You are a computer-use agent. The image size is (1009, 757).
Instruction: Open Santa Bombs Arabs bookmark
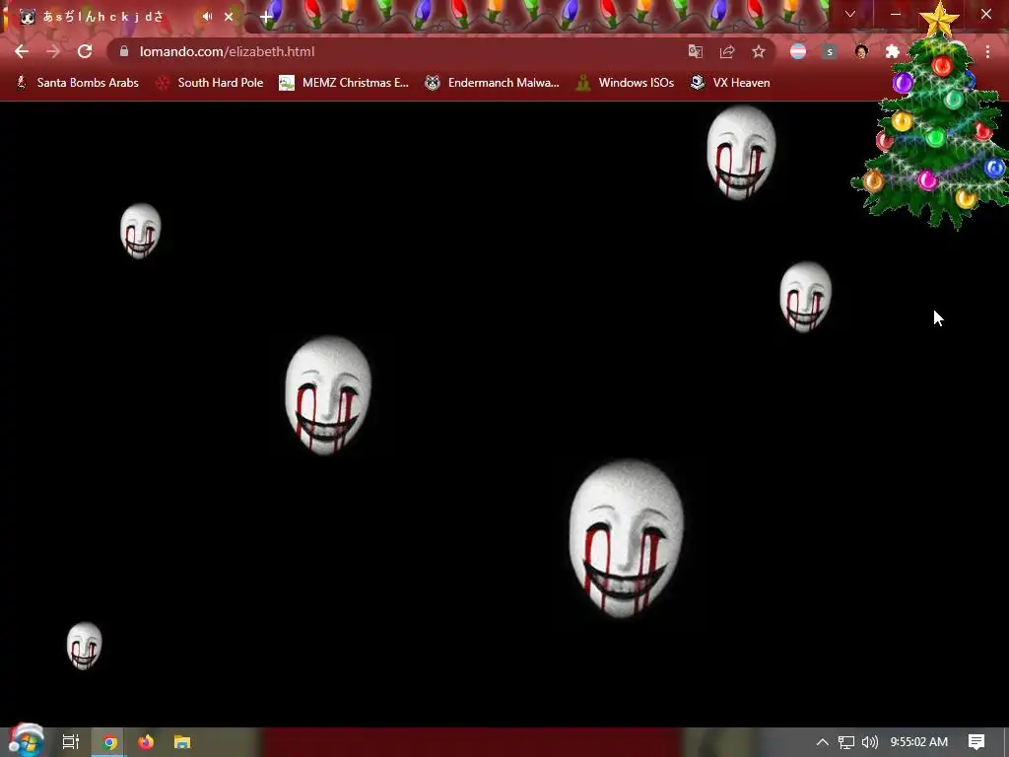click(x=77, y=83)
